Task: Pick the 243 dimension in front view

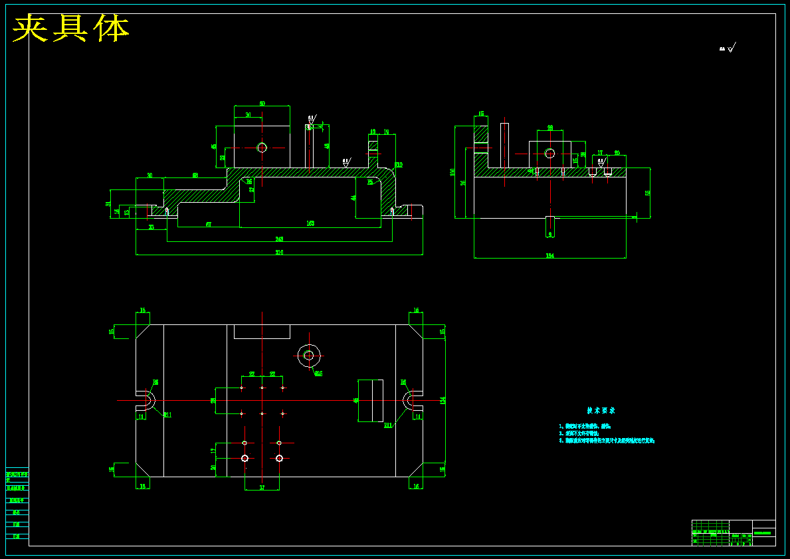Action: [x=279, y=239]
